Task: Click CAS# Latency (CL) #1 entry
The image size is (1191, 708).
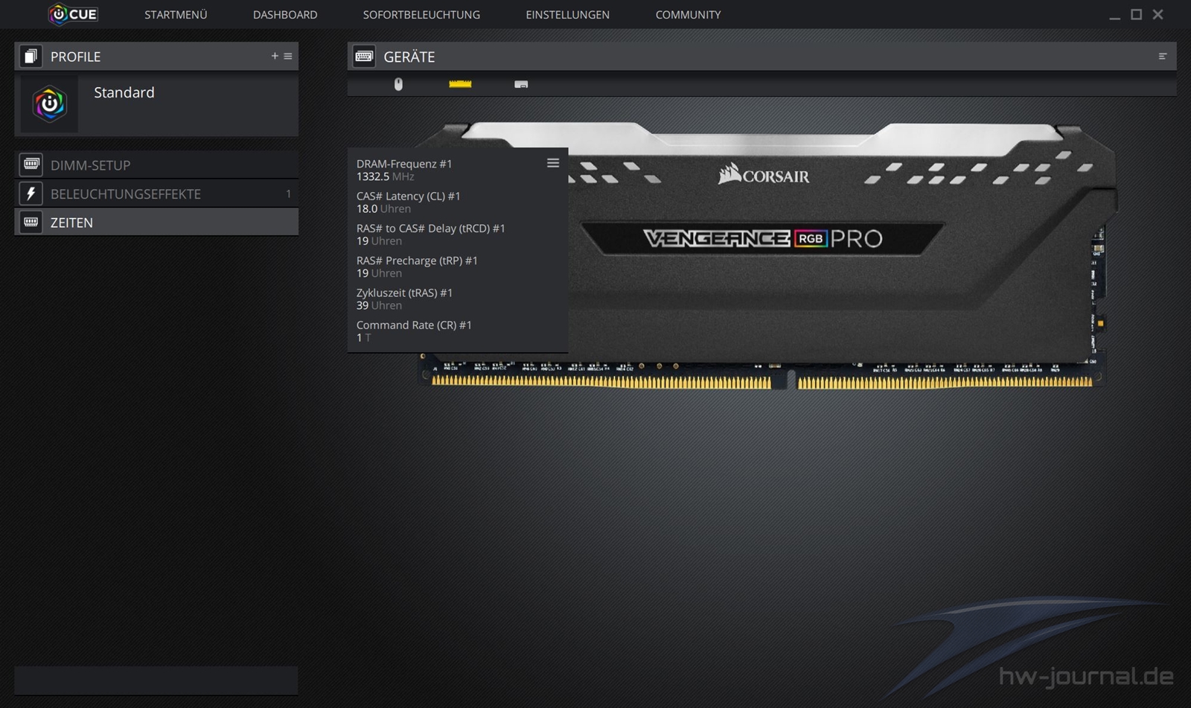Action: coord(408,202)
